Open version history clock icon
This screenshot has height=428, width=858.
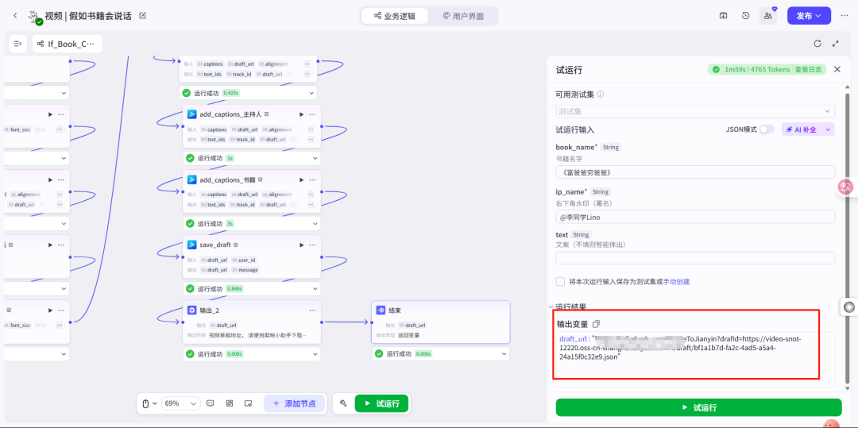[745, 16]
